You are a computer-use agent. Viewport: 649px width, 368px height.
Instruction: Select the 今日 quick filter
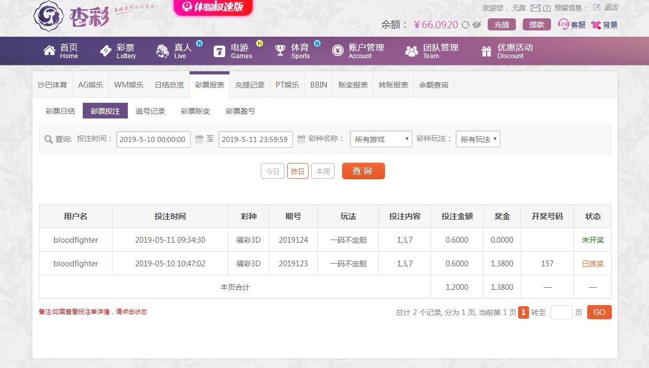pyautogui.click(x=272, y=171)
